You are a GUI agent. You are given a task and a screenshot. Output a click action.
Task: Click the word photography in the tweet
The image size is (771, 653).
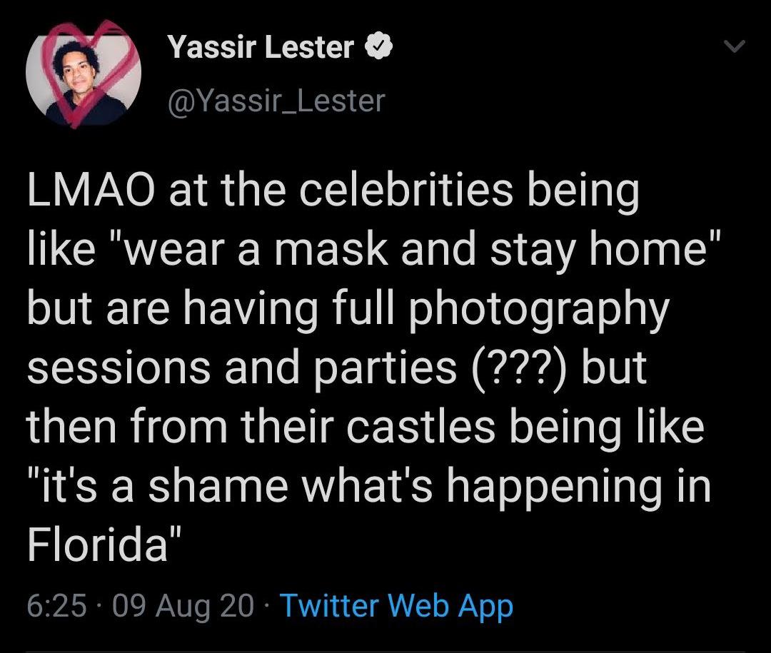[538, 310]
